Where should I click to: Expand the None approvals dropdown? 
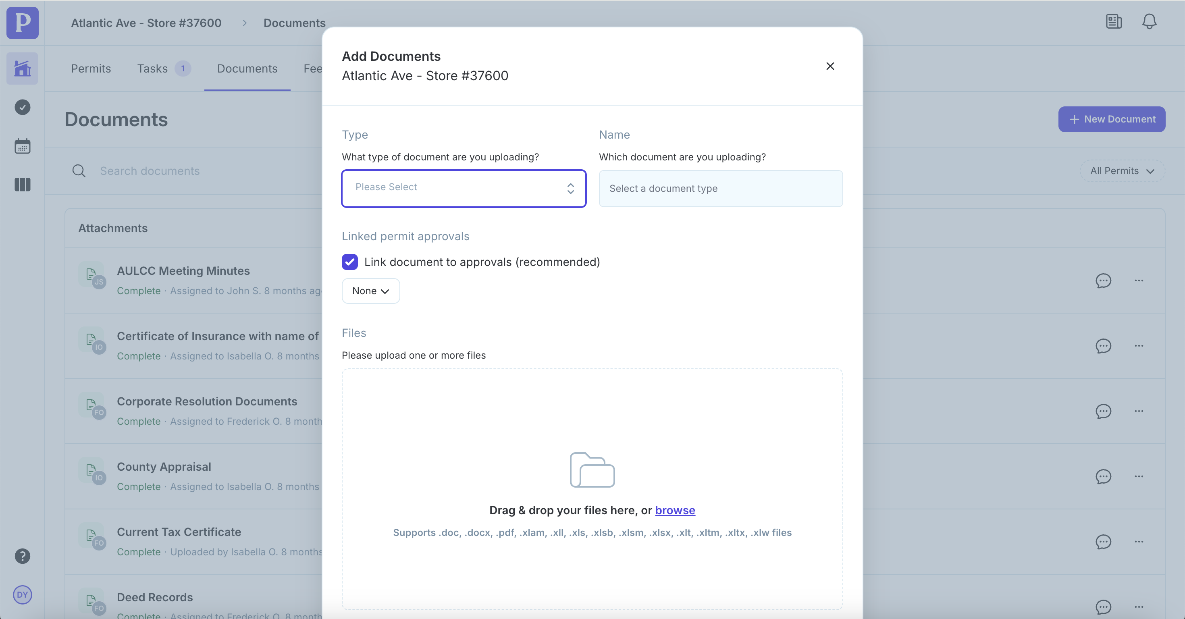[x=370, y=291]
